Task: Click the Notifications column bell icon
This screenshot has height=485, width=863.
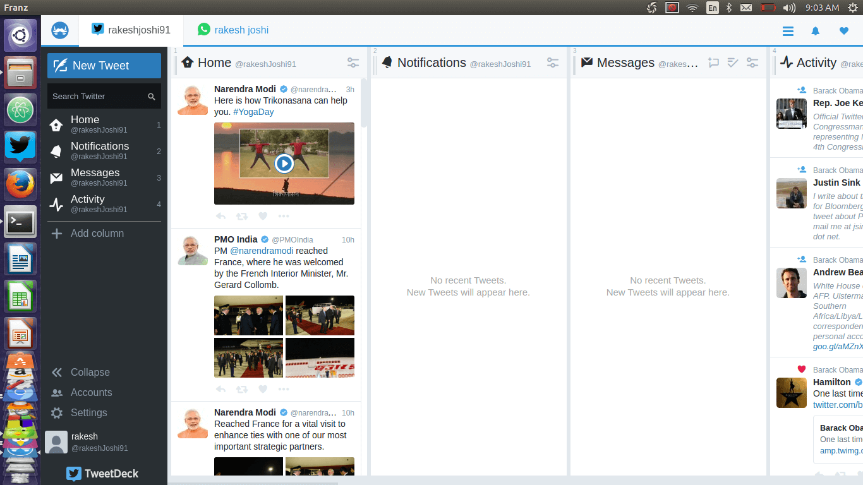Action: (x=387, y=62)
